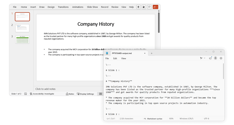234x125 pixels.
Task: Click the megaphone announcements icon in Notepad
Action: point(210,58)
